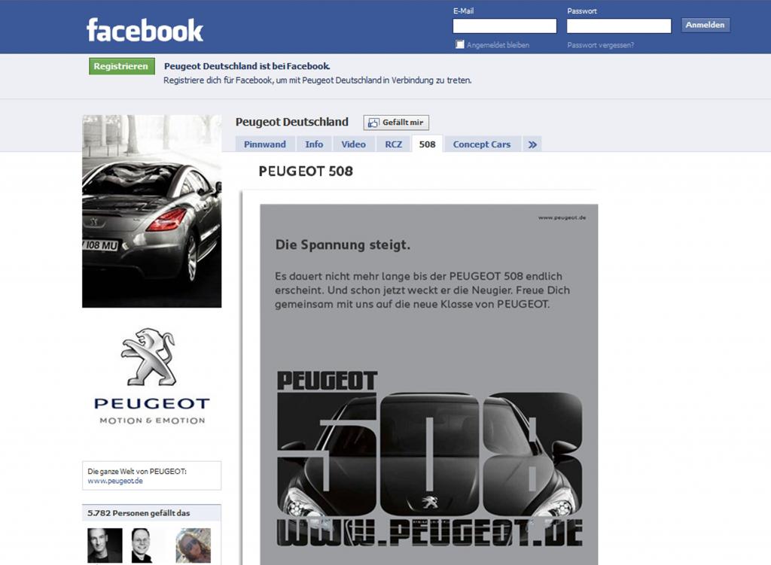The width and height of the screenshot is (771, 565).
Task: Select the 508 tab
Action: pyautogui.click(x=428, y=144)
